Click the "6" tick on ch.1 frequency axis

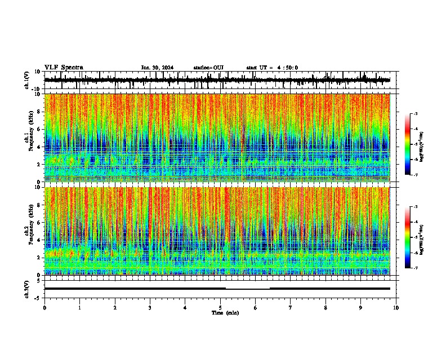point(39,129)
